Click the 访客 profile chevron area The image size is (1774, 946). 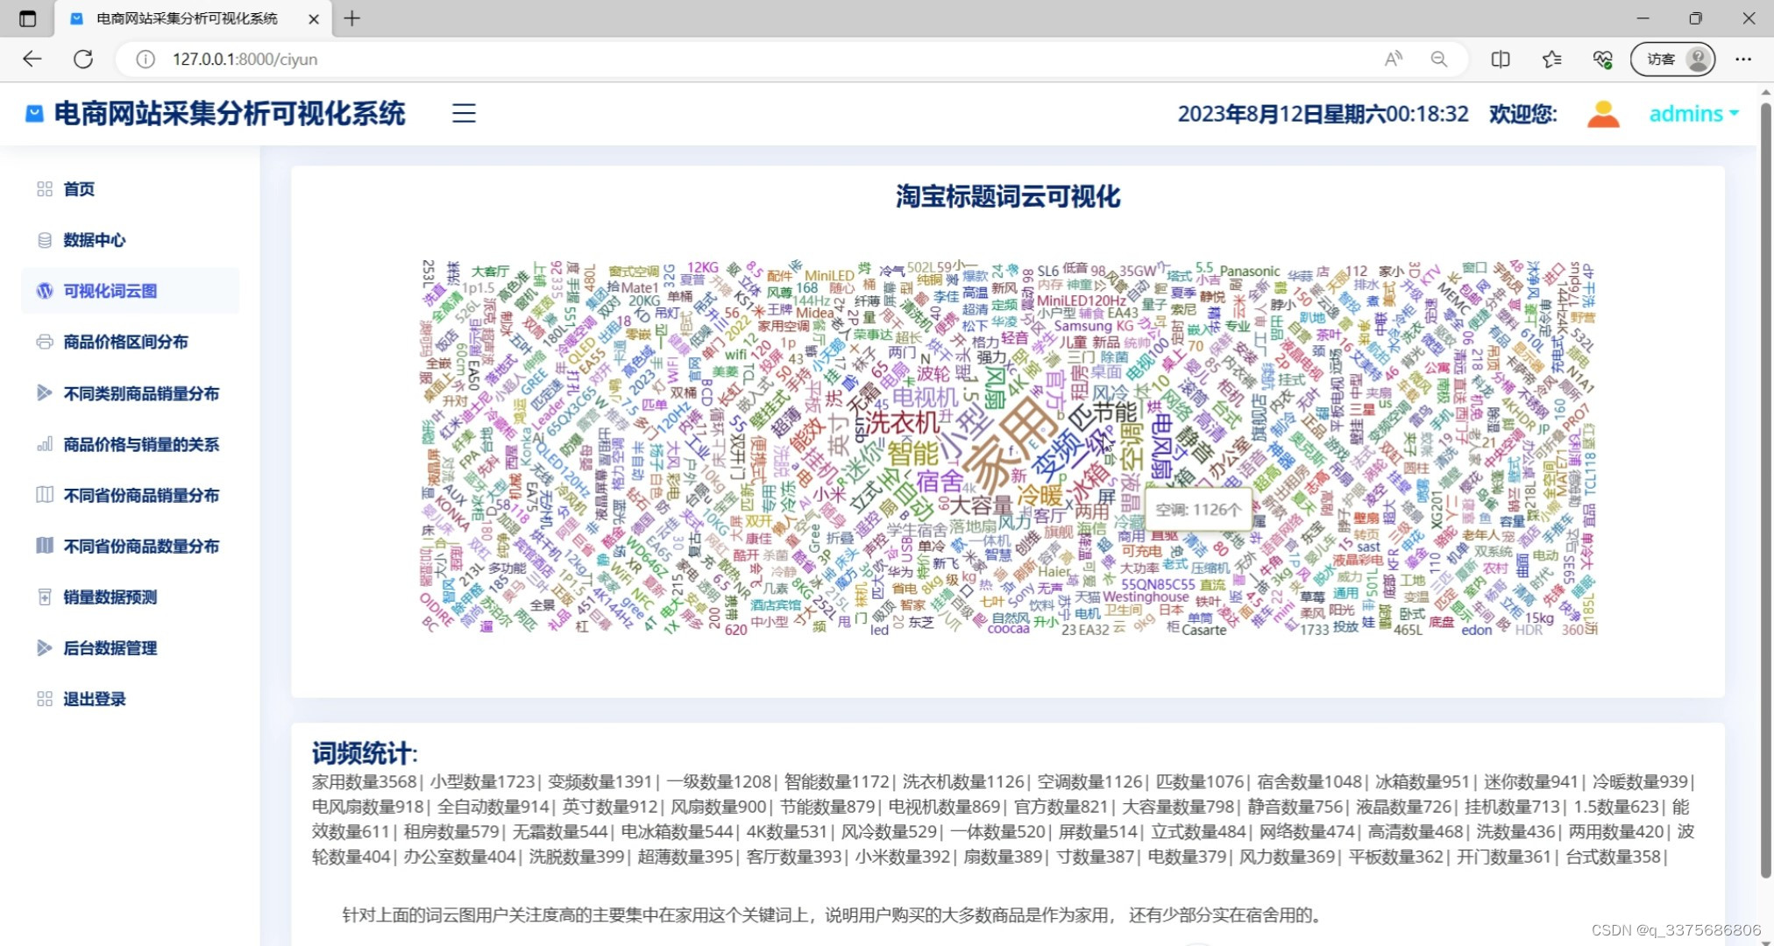pos(1672,59)
